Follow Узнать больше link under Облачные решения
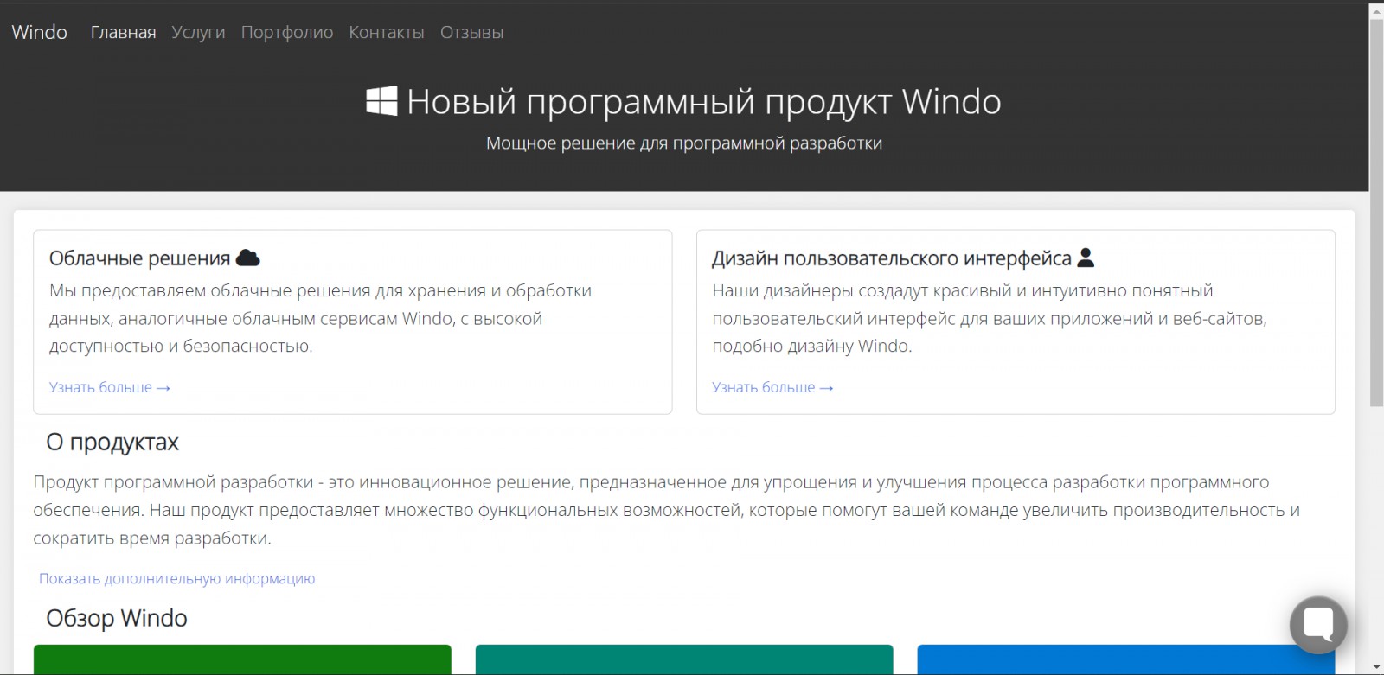Viewport: 1384px width, 675px height. [x=110, y=387]
